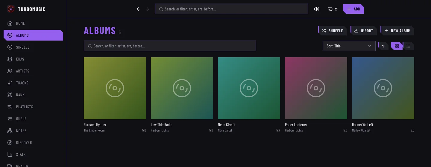
Task: Open the Eras section
Action: 33,59
